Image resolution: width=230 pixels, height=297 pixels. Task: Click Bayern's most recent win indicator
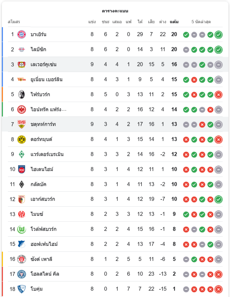tap(218, 34)
